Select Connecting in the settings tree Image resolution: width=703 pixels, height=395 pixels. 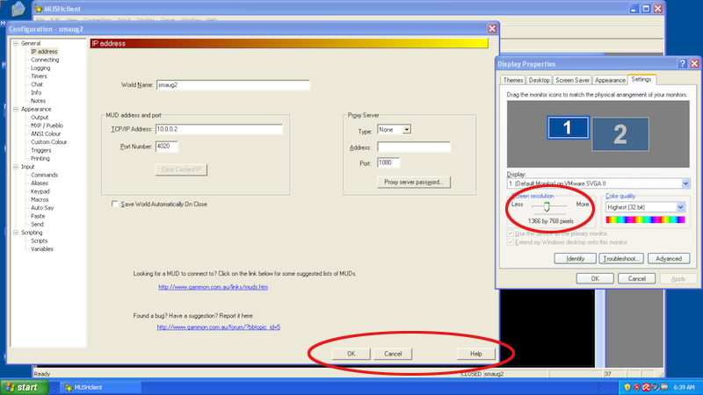[x=45, y=60]
